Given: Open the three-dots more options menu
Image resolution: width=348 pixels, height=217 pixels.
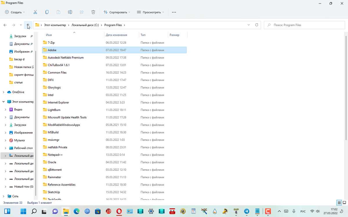Looking at the screenshot, I should tap(174, 12).
